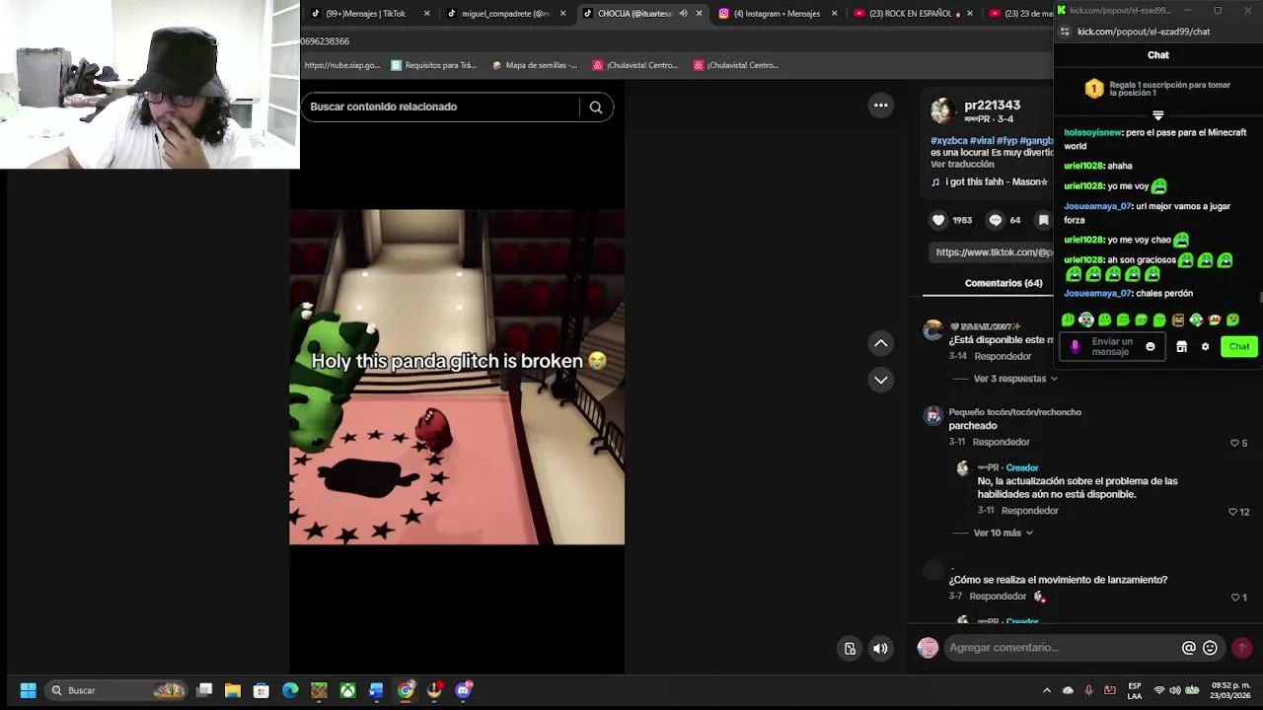
Task: Click the red send comment arrow button
Action: coord(1241,648)
